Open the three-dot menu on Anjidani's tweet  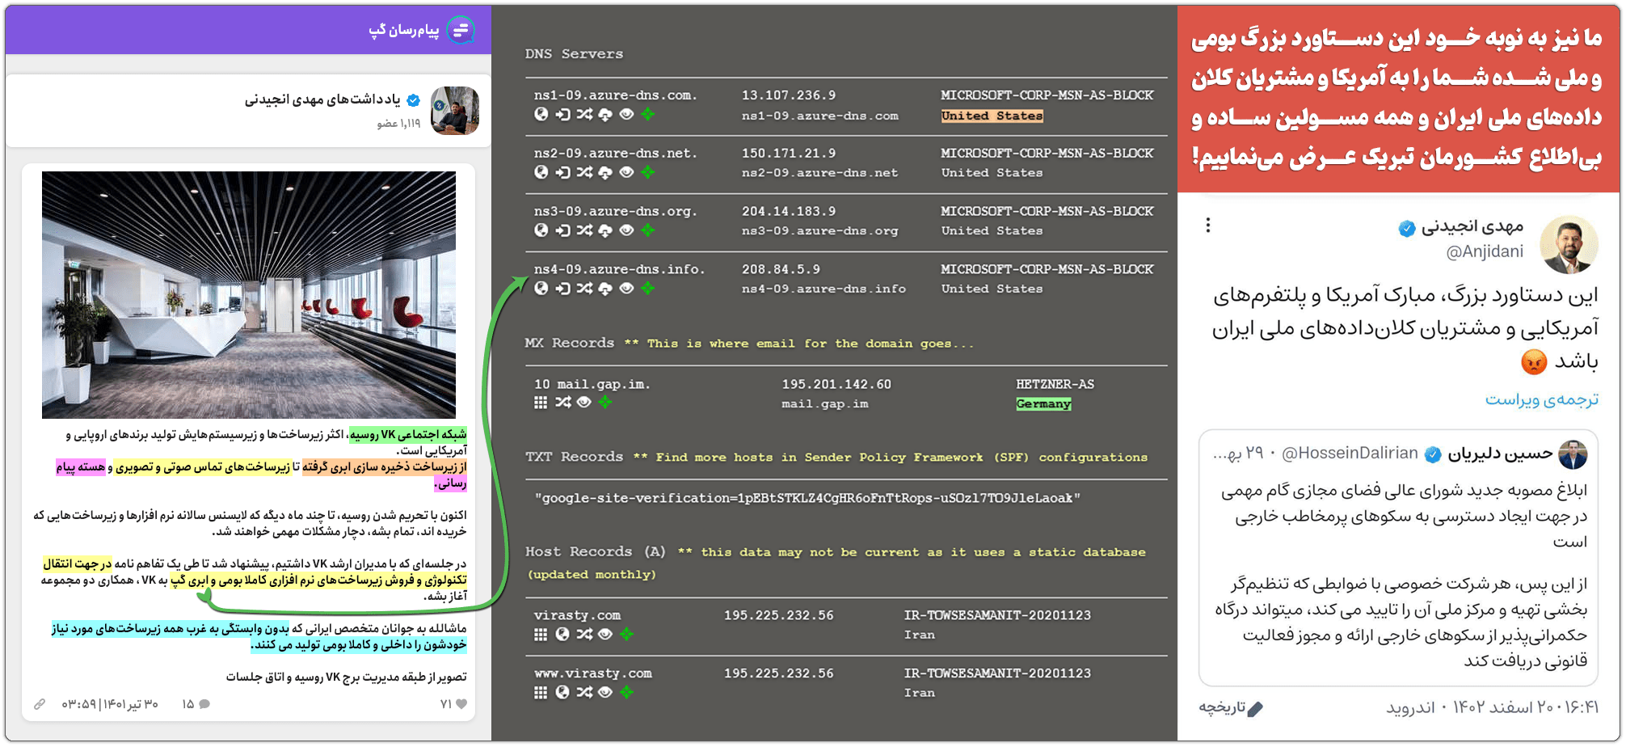point(1208,225)
